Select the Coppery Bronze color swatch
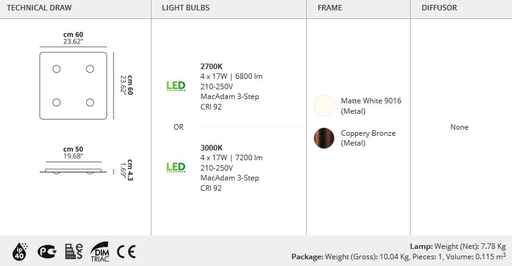 (x=324, y=138)
